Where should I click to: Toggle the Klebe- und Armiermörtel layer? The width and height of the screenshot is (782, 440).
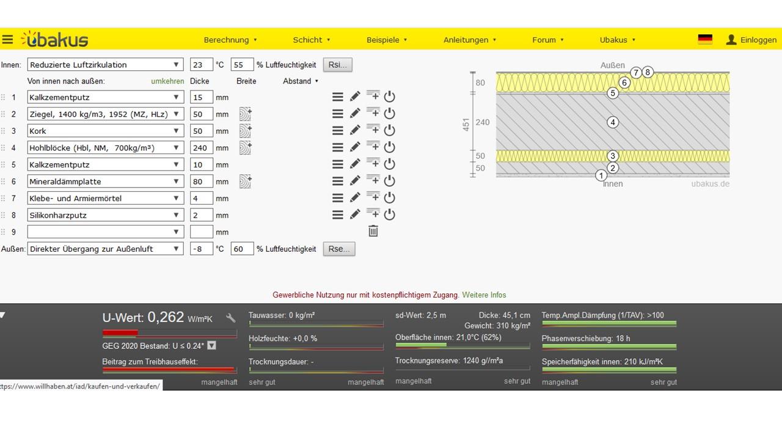(x=390, y=198)
